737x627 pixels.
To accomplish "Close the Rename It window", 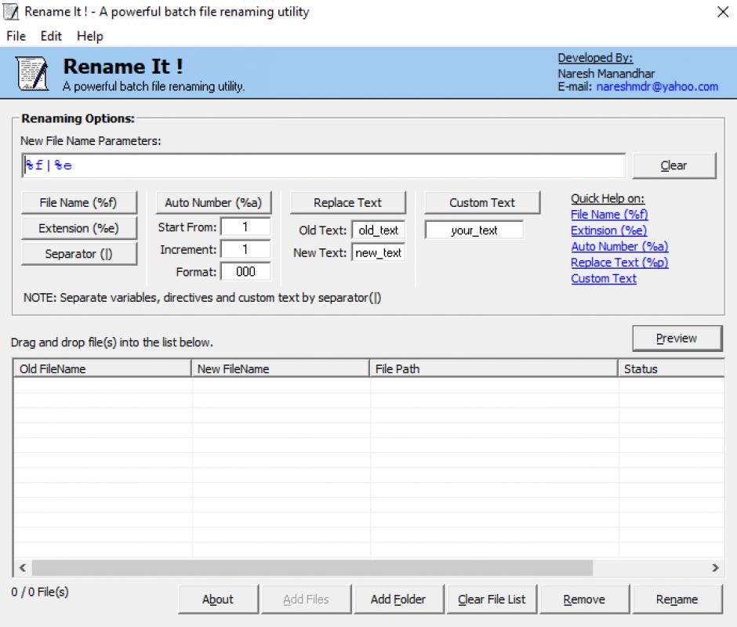I will click(x=723, y=12).
